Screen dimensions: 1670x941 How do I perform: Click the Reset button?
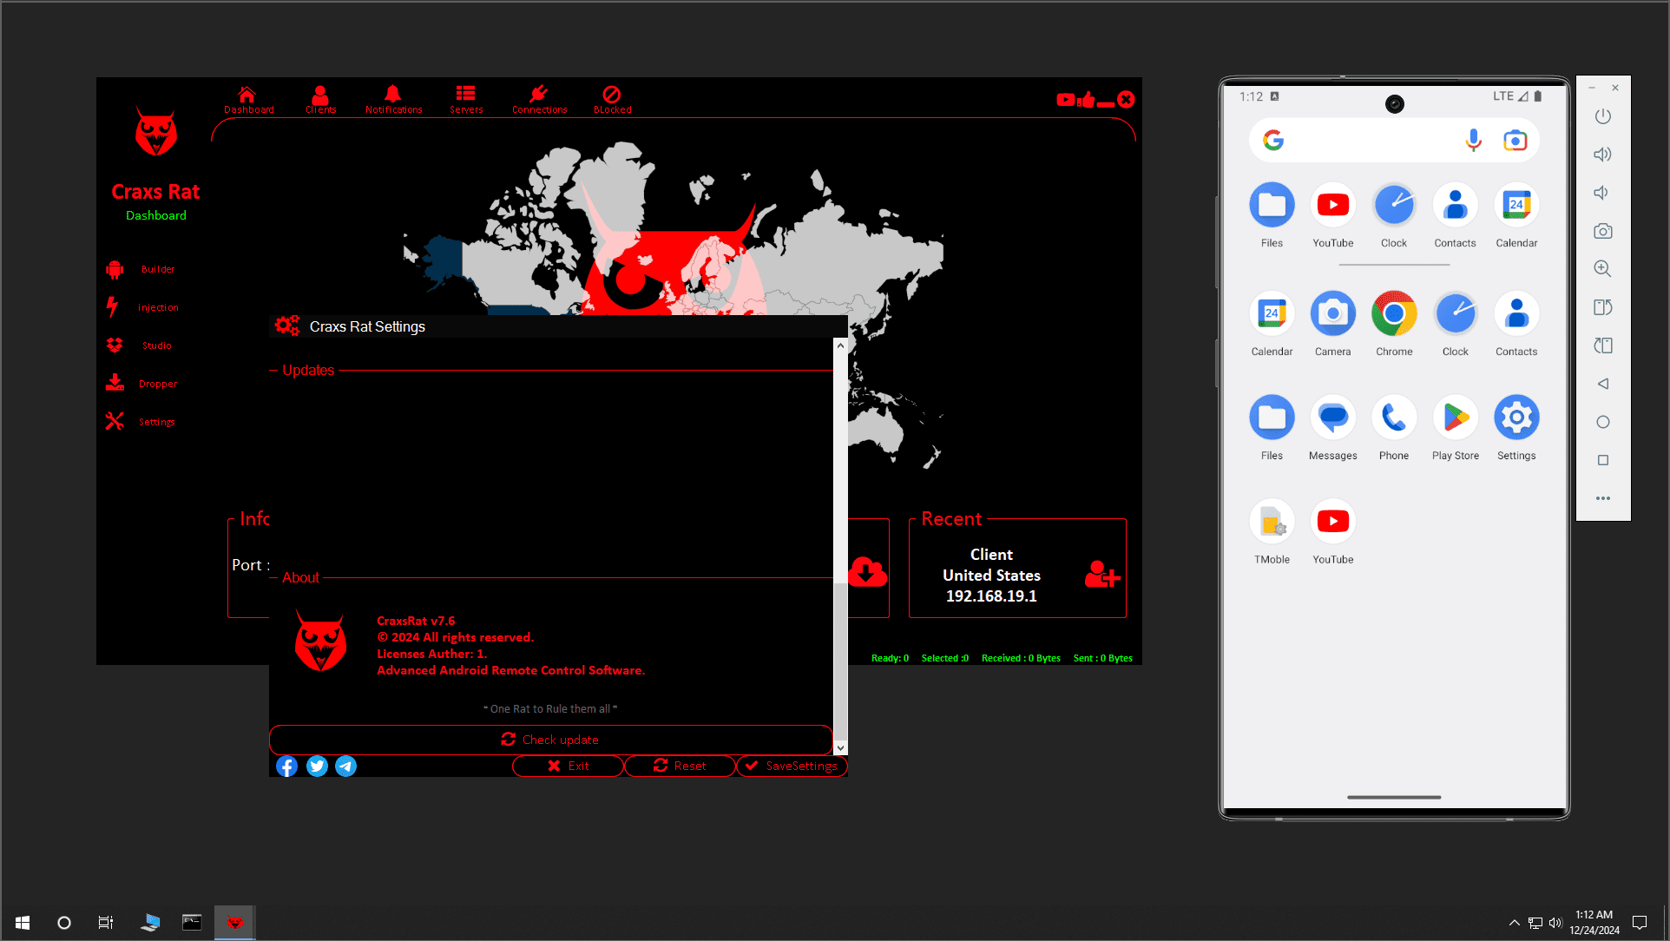[x=680, y=766]
